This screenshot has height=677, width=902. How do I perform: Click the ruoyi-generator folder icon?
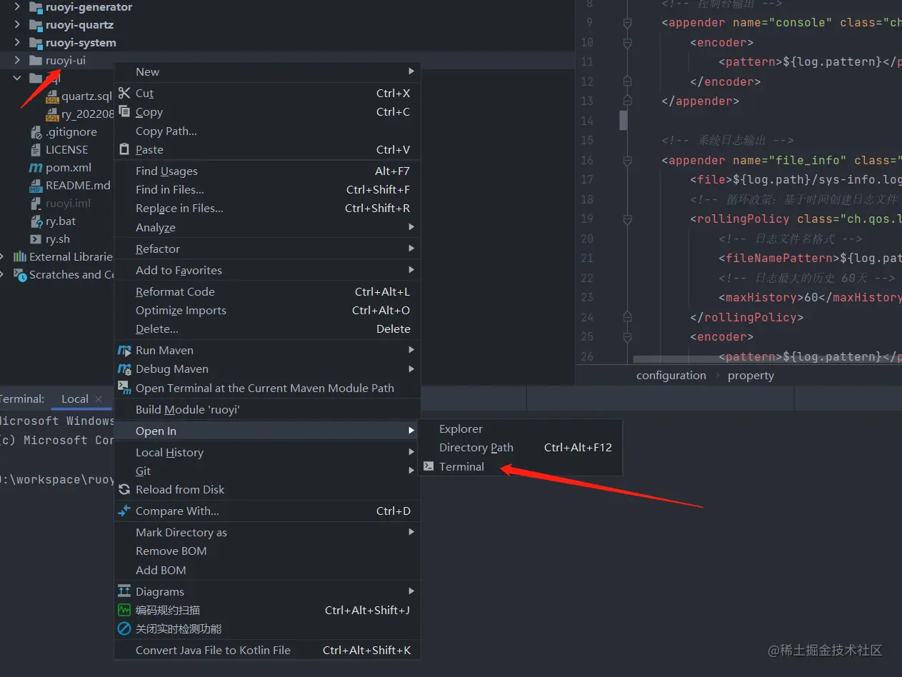36,7
